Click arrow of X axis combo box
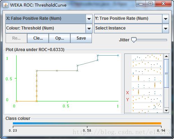This screenshot has height=139, width=174. point(89,19)
